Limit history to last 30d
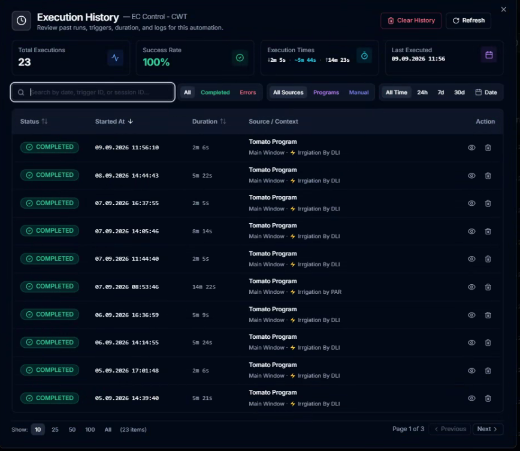Image resolution: width=520 pixels, height=451 pixels. point(459,92)
